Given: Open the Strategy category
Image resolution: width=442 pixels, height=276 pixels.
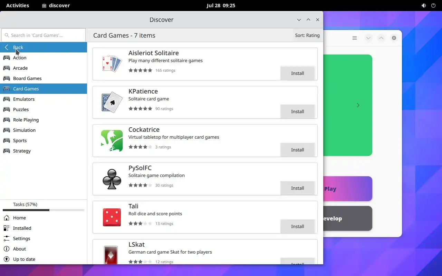Looking at the screenshot, I should (44, 151).
